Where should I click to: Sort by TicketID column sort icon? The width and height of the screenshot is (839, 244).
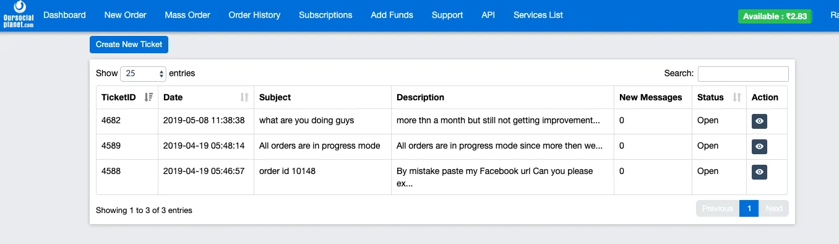(148, 97)
